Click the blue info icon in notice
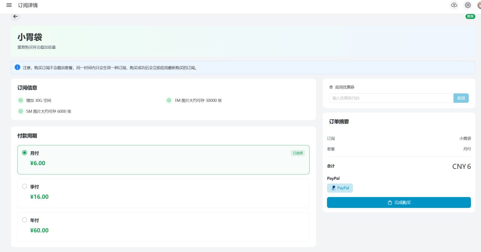Viewport: 481px width, 252px height. tap(17, 67)
